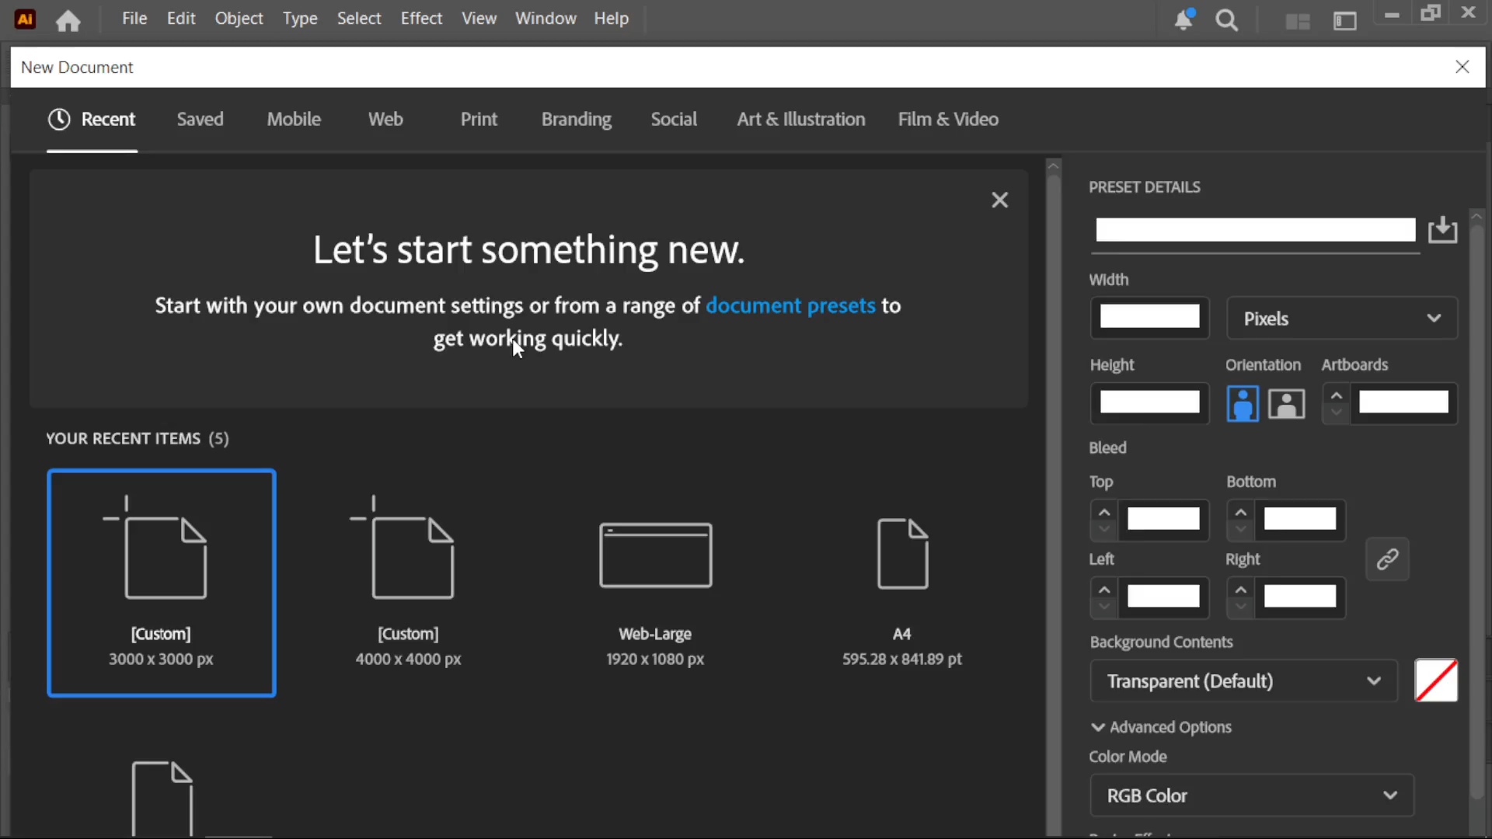Click the Width input field
The width and height of the screenshot is (1492, 839).
1149,317
